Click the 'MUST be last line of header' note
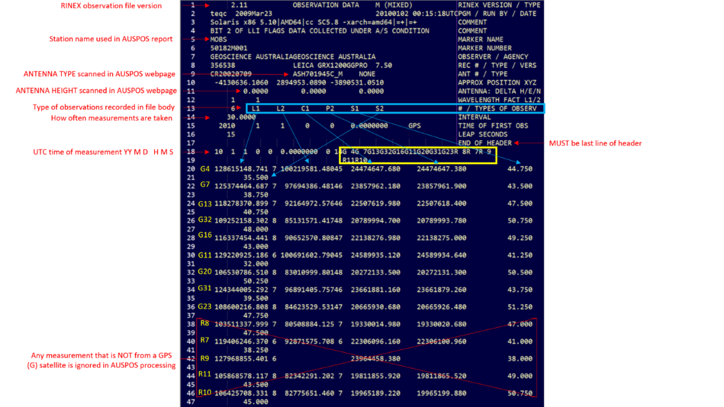 tap(595, 143)
